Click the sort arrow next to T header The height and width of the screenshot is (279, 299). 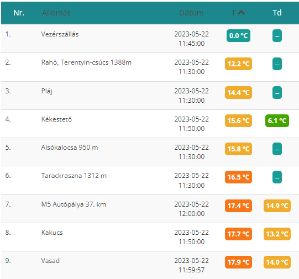pos(242,12)
